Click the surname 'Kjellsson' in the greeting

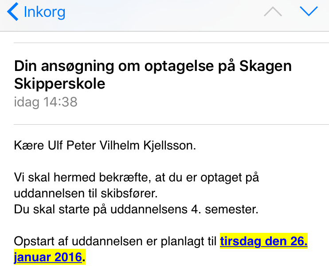point(170,145)
